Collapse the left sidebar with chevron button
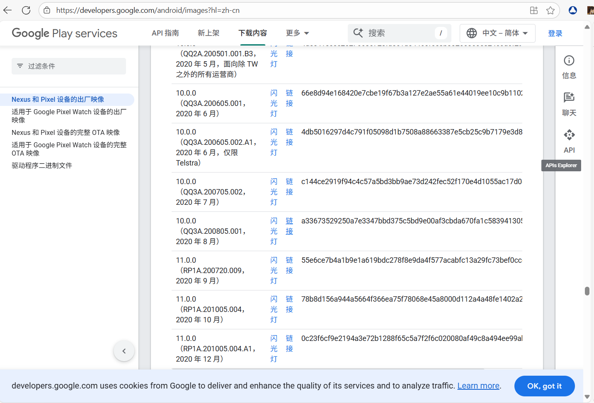The width and height of the screenshot is (594, 403). (x=124, y=351)
